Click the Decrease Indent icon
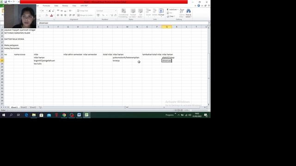Image resolution: width=296 pixels, height=166 pixels. [70, 15]
